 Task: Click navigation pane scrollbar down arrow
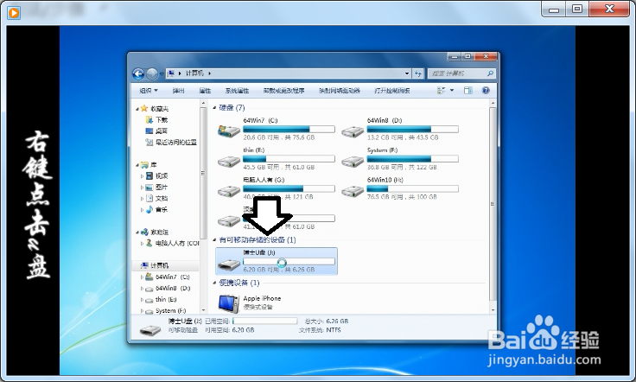tap(203, 311)
